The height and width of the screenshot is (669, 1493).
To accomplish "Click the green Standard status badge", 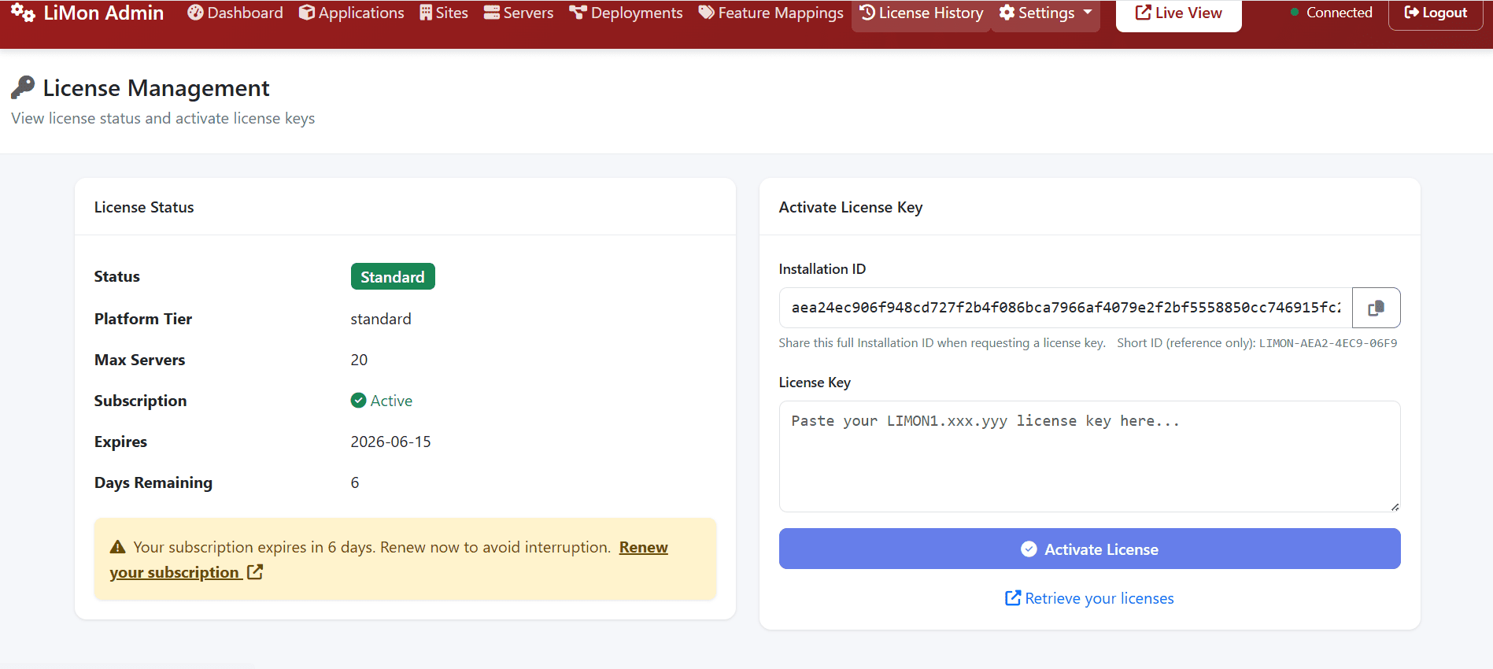I will (x=393, y=276).
